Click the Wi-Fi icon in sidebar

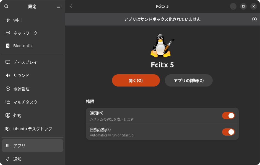click(8, 20)
